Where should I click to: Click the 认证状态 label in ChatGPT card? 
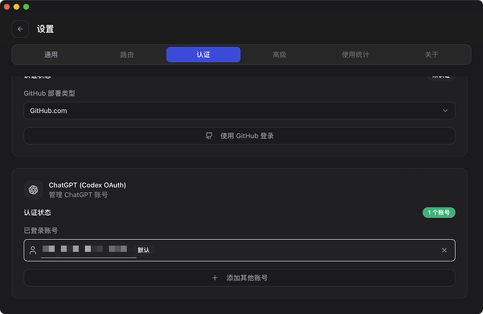pyautogui.click(x=37, y=212)
